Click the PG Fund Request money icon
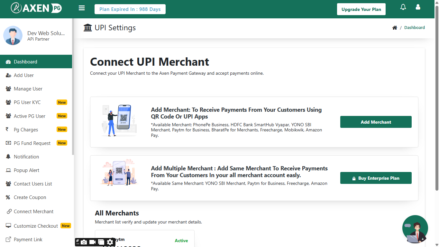This screenshot has width=439, height=247. tap(8, 143)
